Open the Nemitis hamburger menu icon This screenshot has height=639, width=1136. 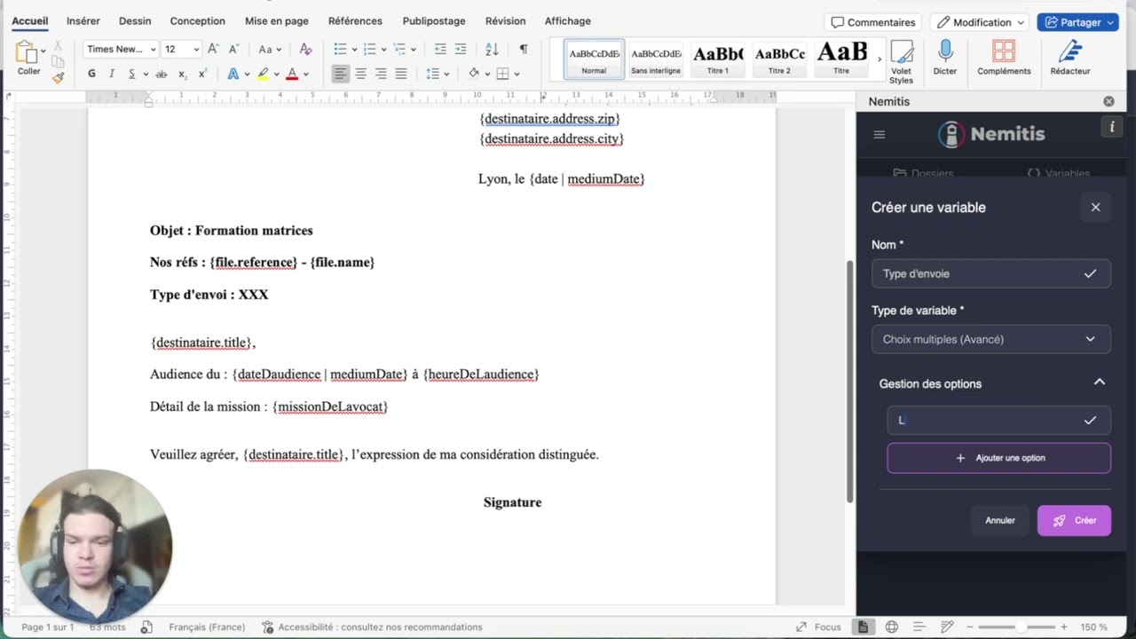pos(880,134)
